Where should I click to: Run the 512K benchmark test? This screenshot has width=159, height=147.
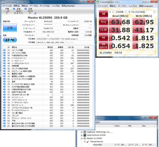point(104,30)
